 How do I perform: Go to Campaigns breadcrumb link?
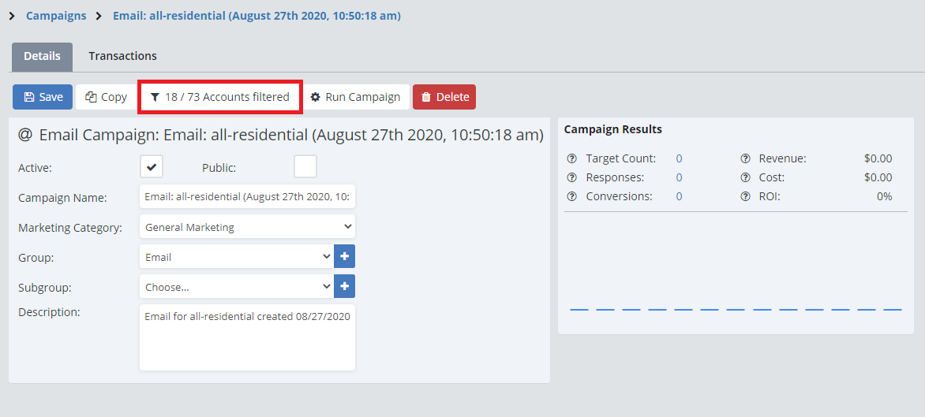[56, 16]
